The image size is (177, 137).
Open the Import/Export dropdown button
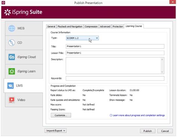(56, 131)
